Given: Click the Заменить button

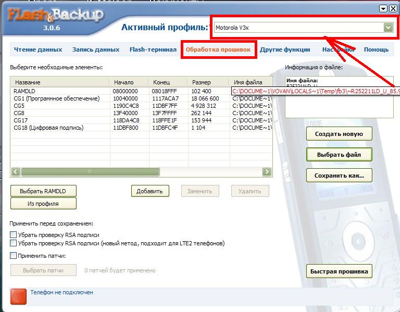Looking at the screenshot, I should pos(200,191).
